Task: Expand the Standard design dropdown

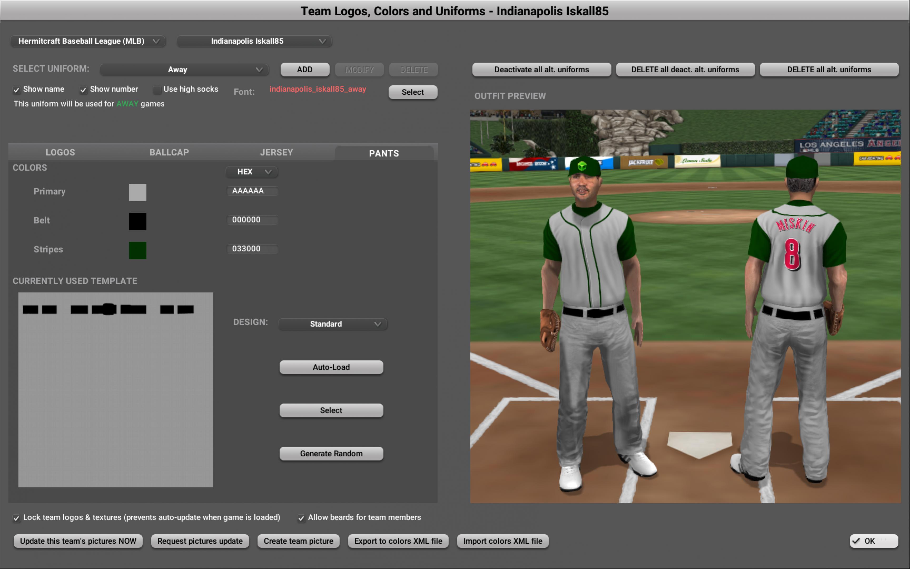Action: coord(332,324)
